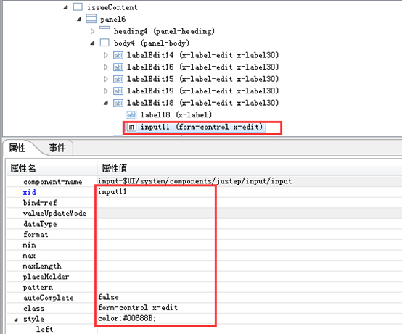Click the format value field

point(250,235)
